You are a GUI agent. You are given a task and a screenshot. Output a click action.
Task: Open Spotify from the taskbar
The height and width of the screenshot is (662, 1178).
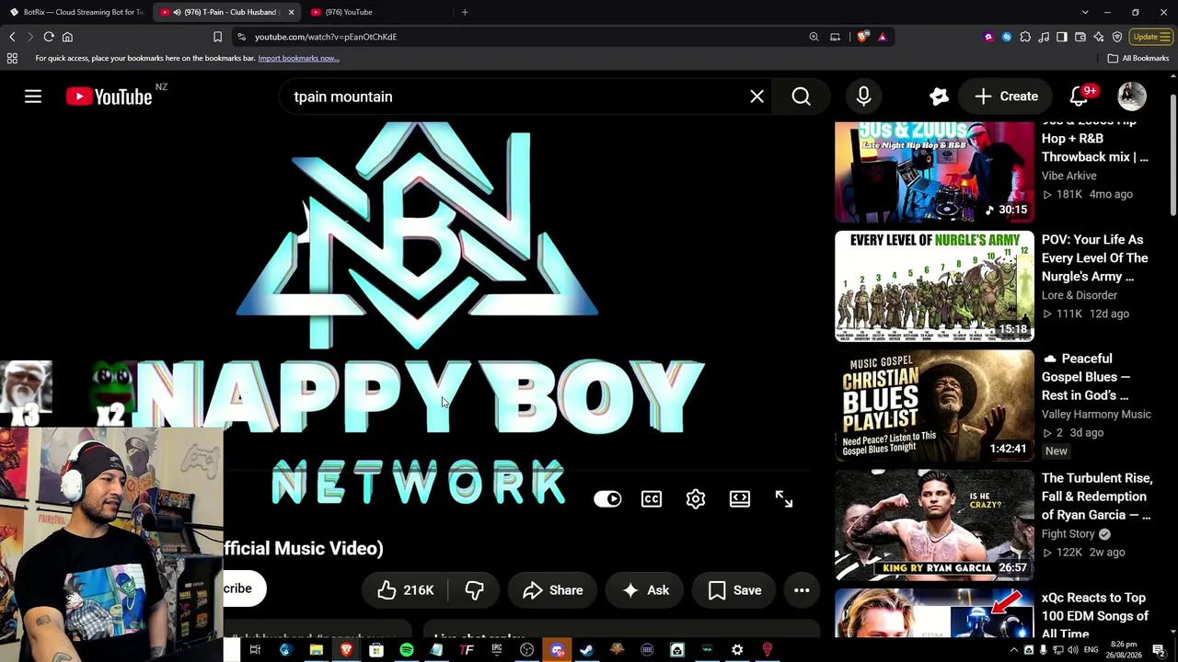click(x=406, y=651)
